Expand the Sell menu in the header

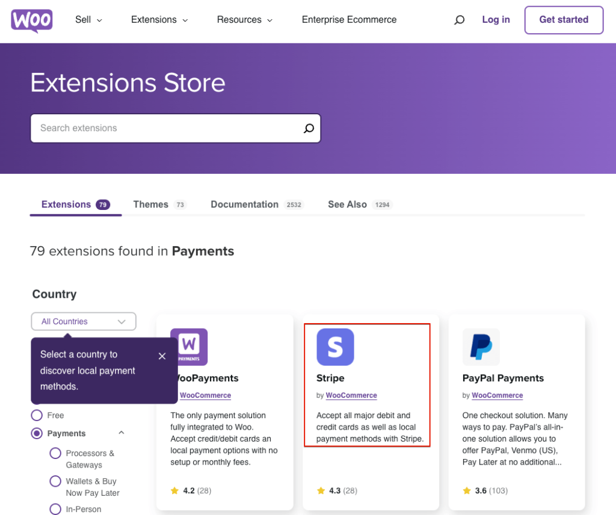88,20
